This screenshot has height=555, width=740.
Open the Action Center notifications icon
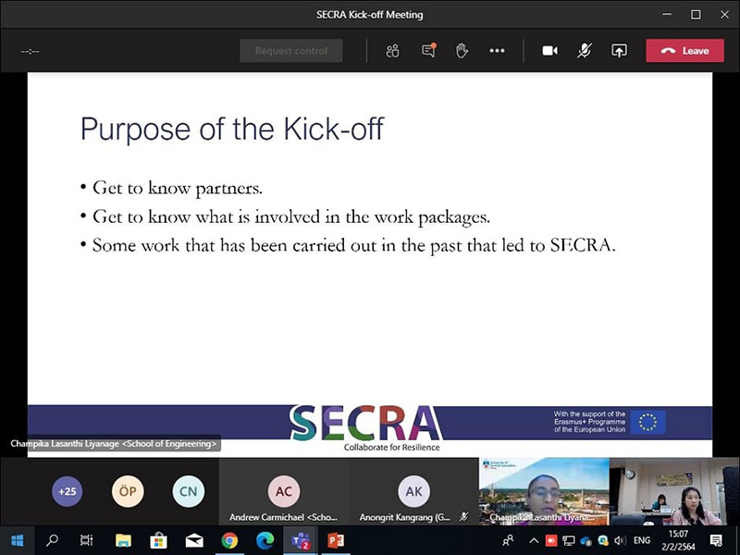click(x=716, y=540)
